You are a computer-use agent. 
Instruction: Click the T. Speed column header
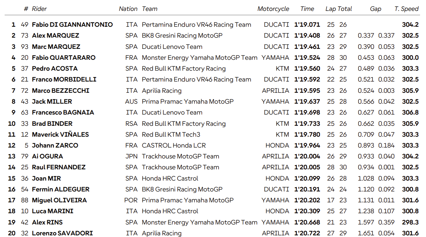[406, 9]
